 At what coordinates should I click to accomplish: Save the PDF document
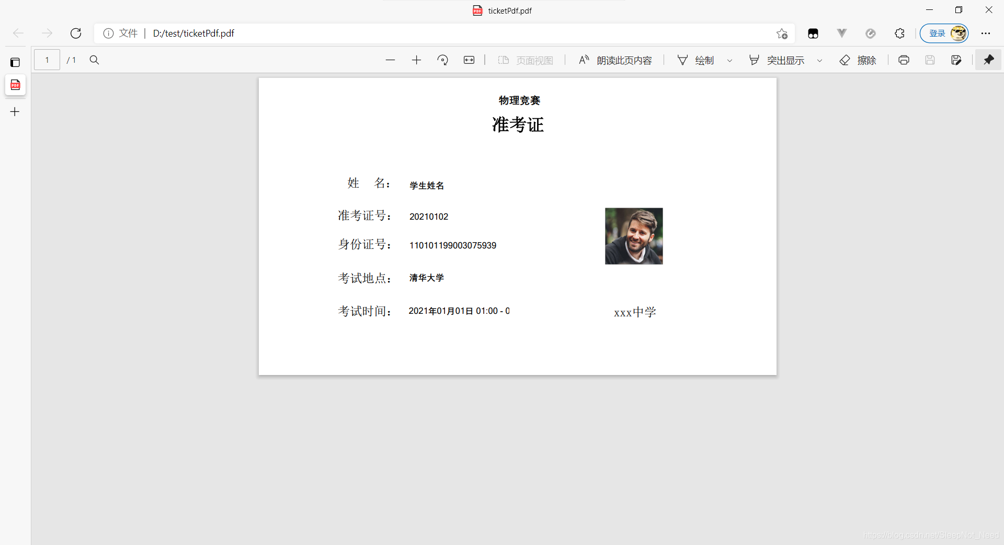[x=930, y=60]
